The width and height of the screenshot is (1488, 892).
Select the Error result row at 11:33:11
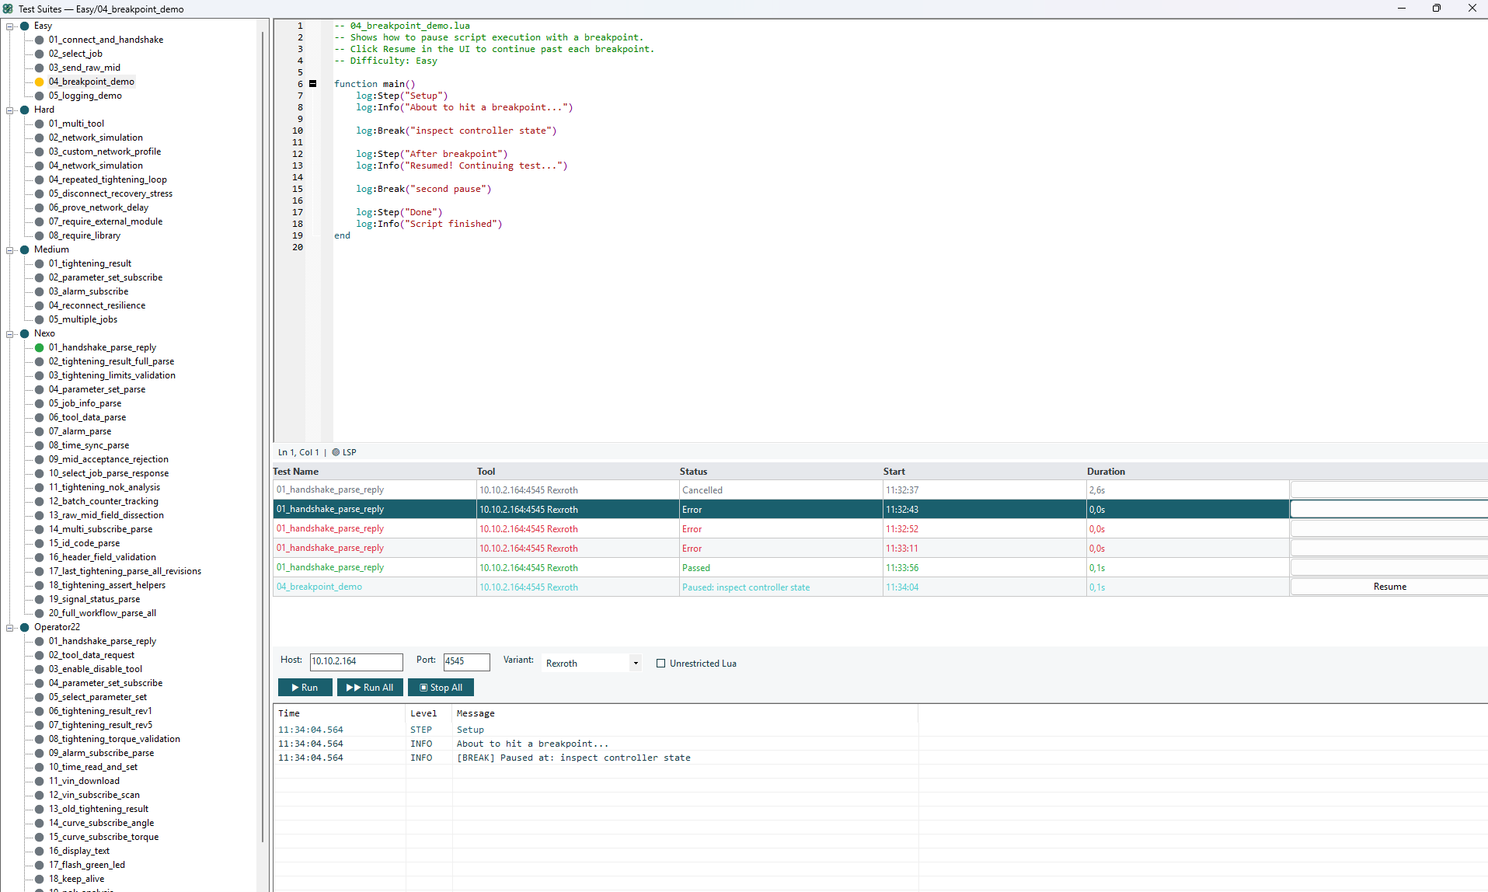coord(880,549)
